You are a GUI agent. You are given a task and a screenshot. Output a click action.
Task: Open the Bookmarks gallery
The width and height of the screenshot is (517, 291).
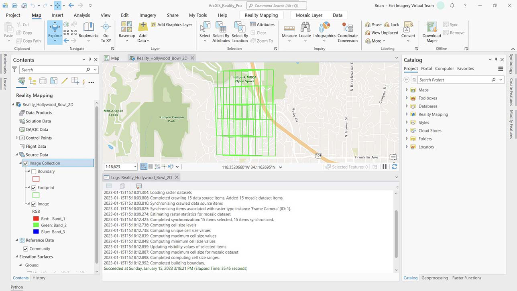[88, 32]
